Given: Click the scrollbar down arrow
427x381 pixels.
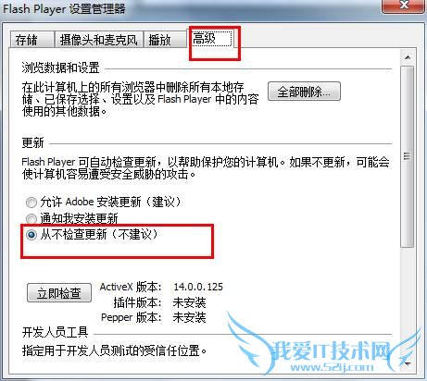Looking at the screenshot, I should click(x=408, y=364).
